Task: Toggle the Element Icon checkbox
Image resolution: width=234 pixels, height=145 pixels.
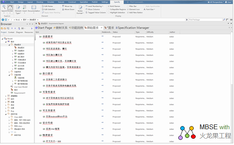Action: pos(128,9)
